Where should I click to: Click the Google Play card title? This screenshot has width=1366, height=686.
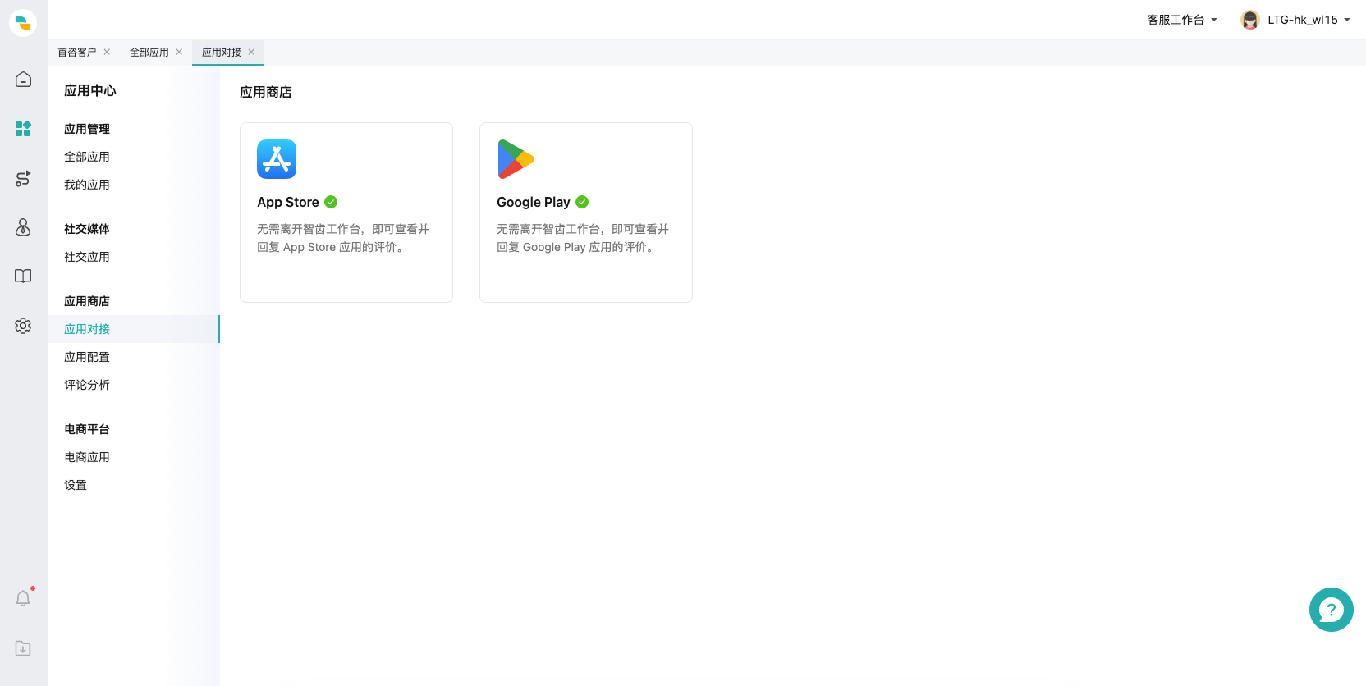coord(534,202)
